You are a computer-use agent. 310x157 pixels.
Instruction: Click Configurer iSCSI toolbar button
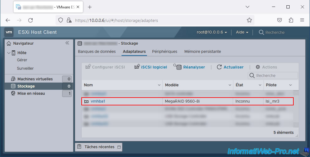[x=105, y=67]
